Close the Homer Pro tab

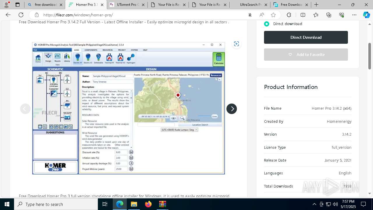(102, 5)
